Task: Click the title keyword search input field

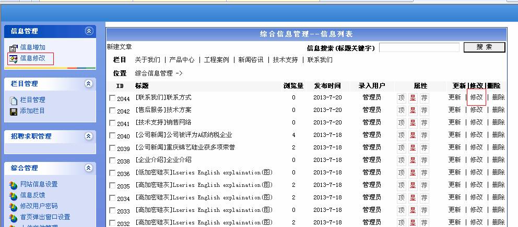Action: coord(419,48)
